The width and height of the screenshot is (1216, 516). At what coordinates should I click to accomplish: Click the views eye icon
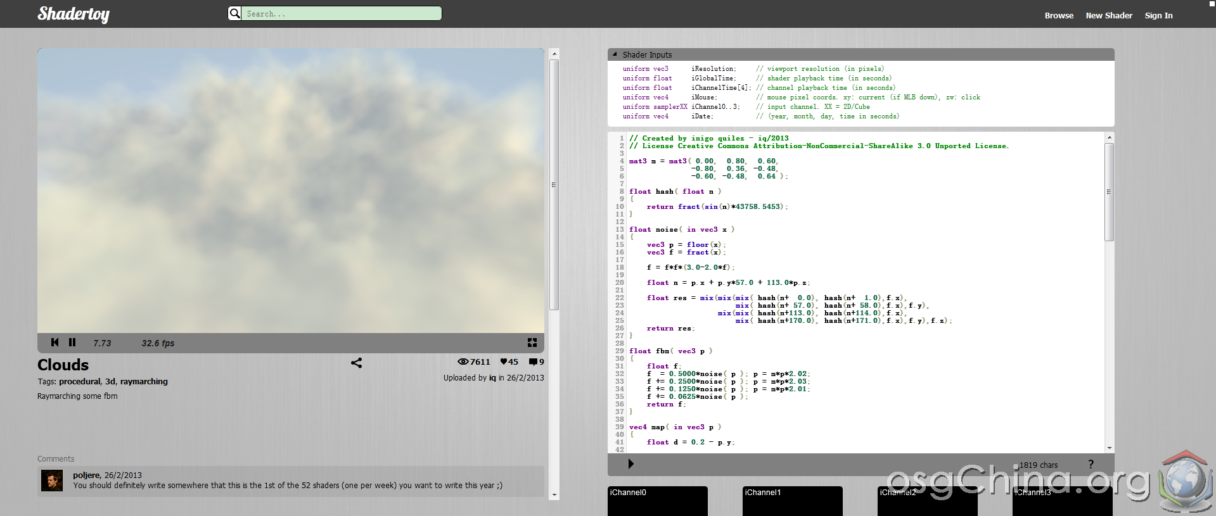[463, 362]
